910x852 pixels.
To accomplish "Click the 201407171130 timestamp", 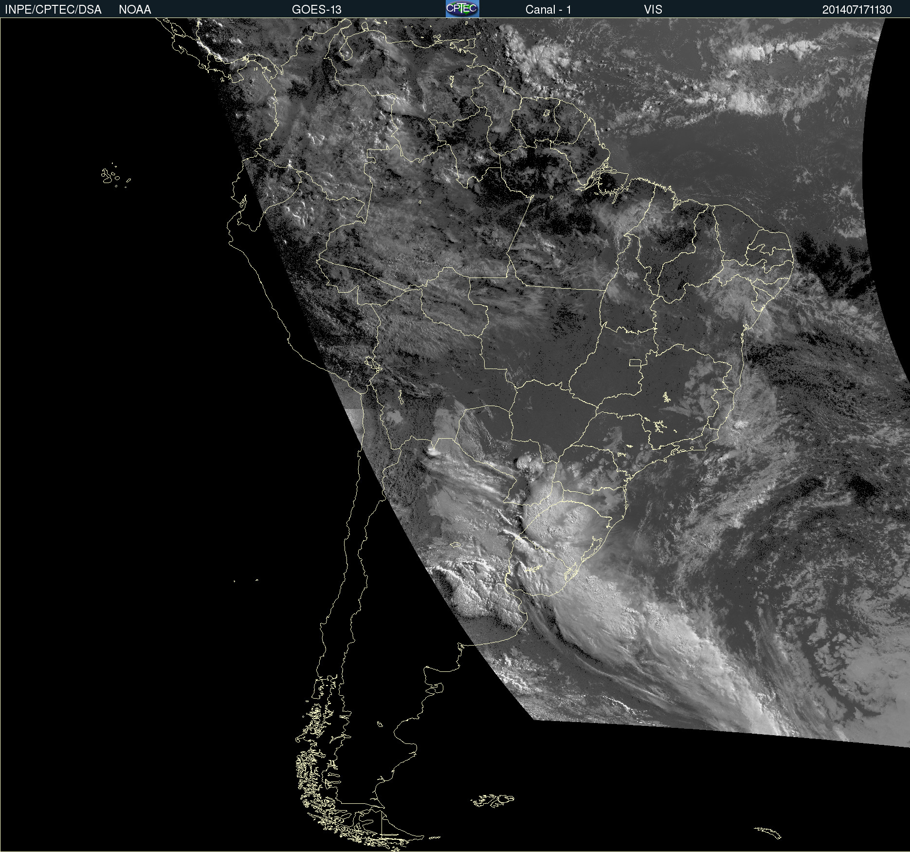I will click(856, 9).
